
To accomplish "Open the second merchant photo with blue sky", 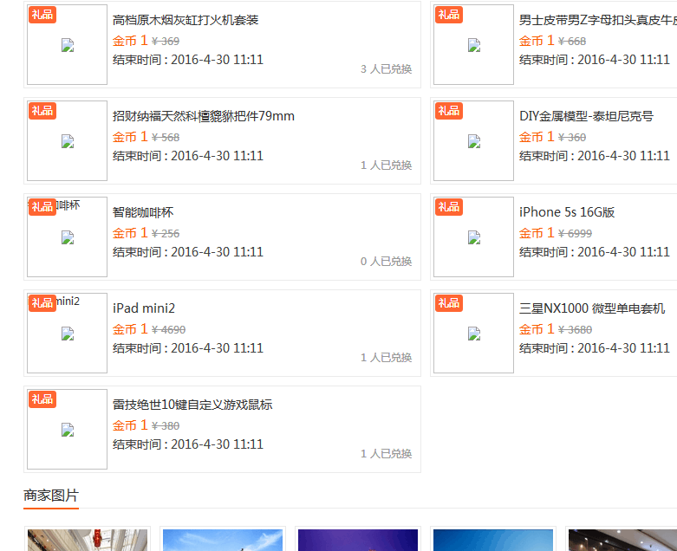I will [x=223, y=540].
